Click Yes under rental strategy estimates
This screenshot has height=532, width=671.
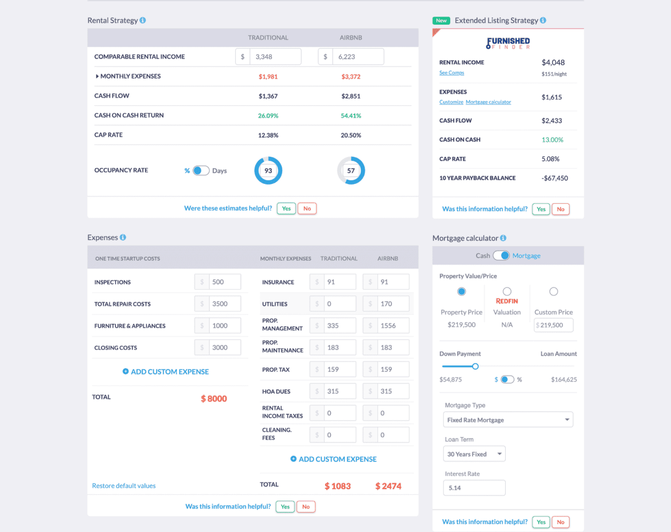pos(286,208)
